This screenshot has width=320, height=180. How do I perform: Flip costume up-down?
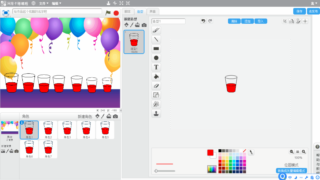[x=298, y=21]
